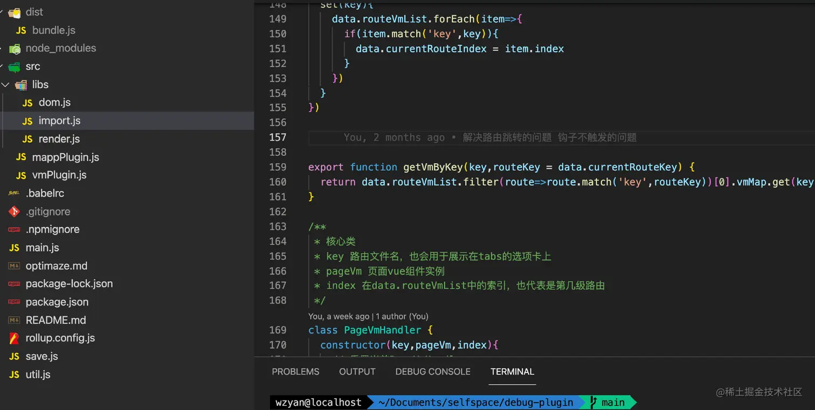Select import.js in the file tree
Screen dimensions: 815x410
(59, 121)
